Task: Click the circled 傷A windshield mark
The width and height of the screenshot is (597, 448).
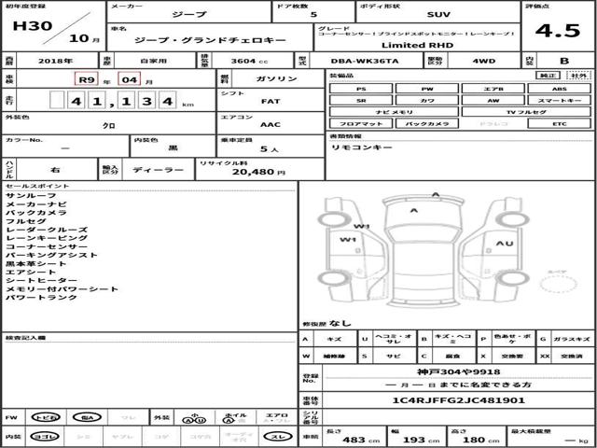Action: pos(87,417)
